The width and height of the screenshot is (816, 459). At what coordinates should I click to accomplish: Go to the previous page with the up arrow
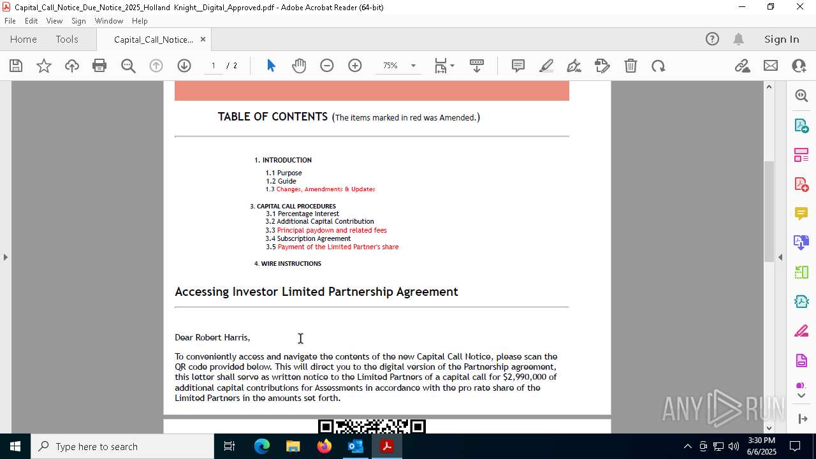click(156, 66)
